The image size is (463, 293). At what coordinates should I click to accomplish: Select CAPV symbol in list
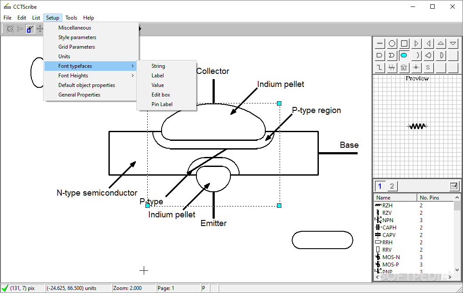tap(414, 235)
